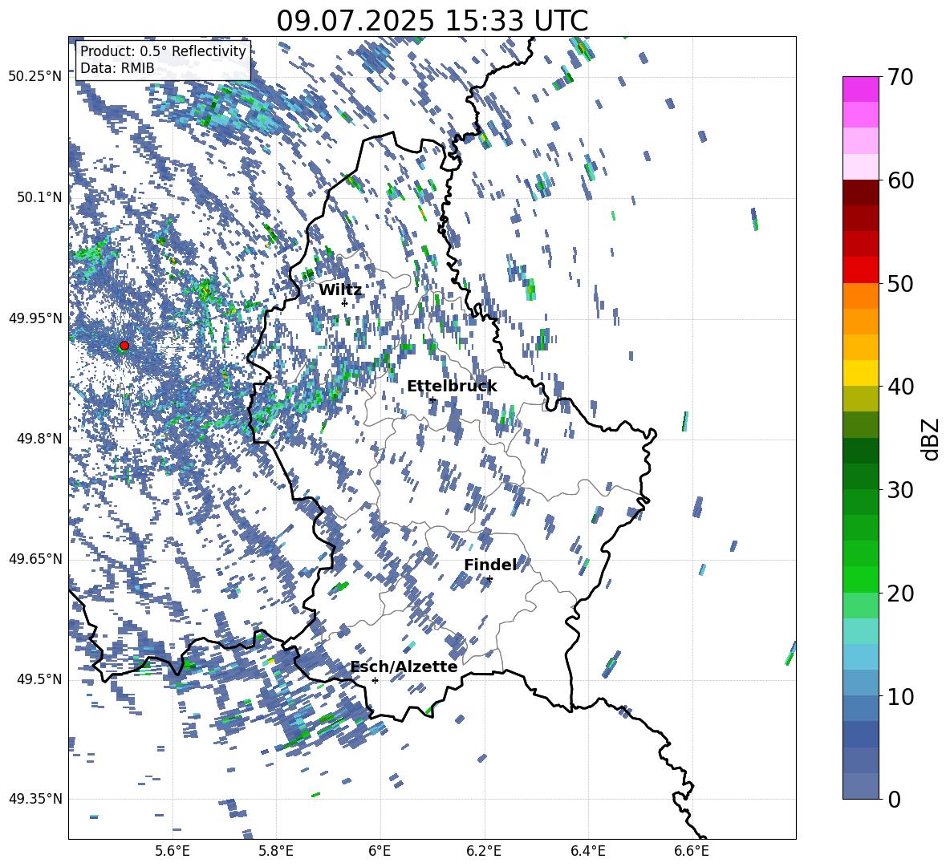This screenshot has width=950, height=867.
Task: Select the Ettelbruck city label
Action: [452, 387]
